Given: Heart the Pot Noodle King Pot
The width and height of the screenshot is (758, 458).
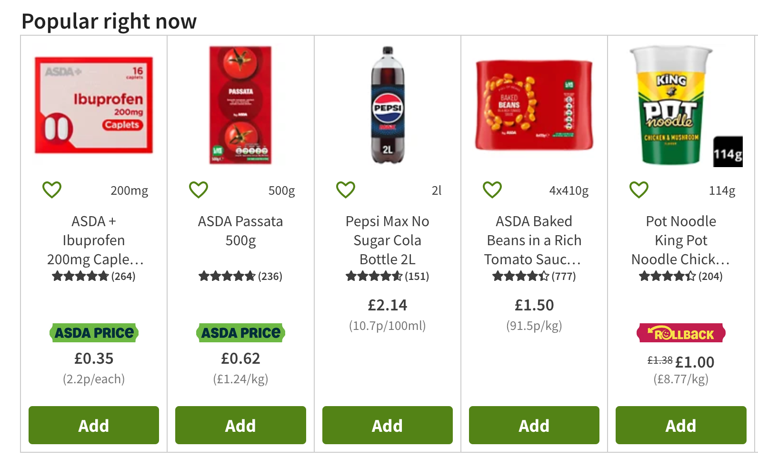Looking at the screenshot, I should tap(639, 189).
